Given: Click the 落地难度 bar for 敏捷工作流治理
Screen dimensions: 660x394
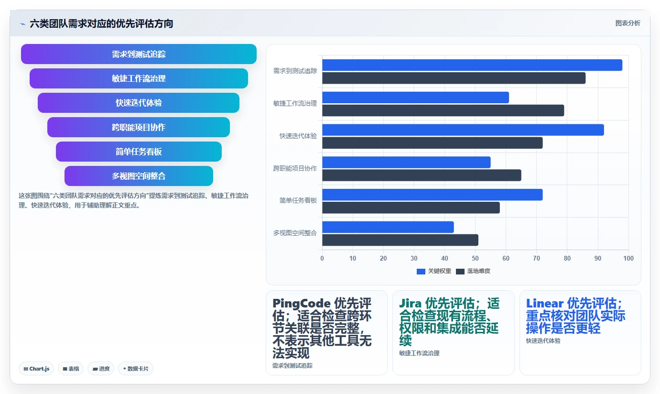Looking at the screenshot, I should pyautogui.click(x=443, y=110).
